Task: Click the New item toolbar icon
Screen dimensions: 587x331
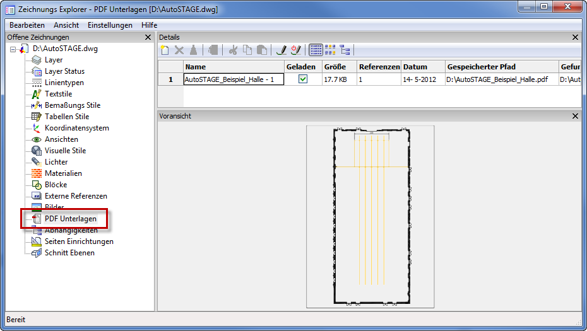Action: [x=165, y=50]
